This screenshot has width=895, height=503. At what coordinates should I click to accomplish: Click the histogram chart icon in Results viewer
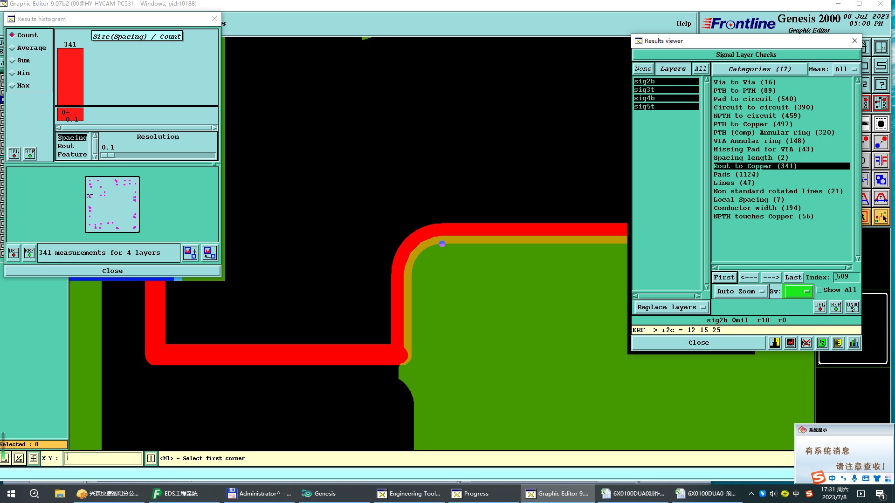pos(854,343)
